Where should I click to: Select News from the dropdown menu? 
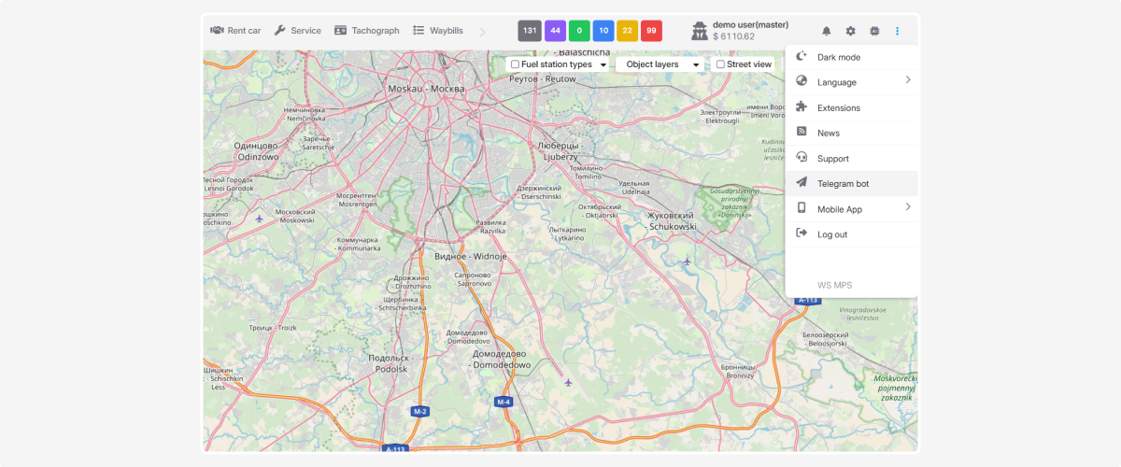tap(828, 133)
